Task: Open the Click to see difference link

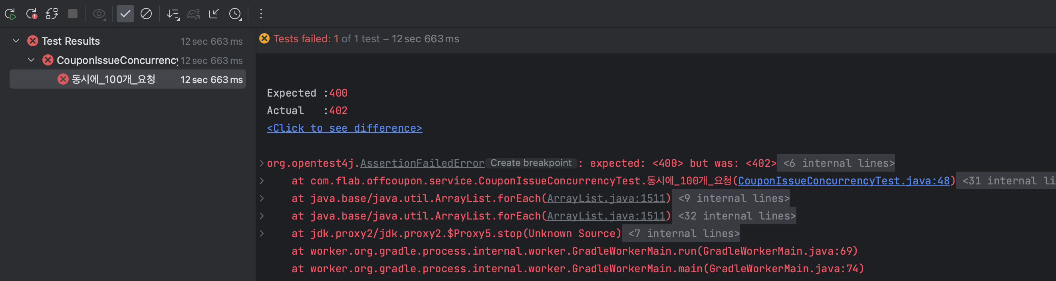Action: click(x=344, y=128)
